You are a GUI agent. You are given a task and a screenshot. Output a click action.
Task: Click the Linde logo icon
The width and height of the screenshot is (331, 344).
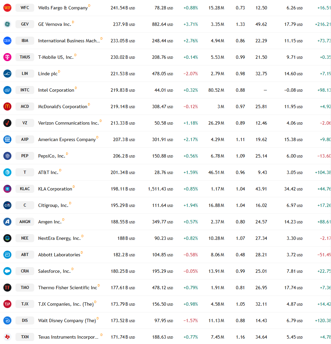click(7, 74)
